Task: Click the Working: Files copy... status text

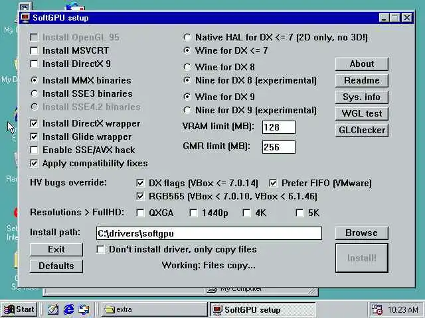Action: pos(209,265)
